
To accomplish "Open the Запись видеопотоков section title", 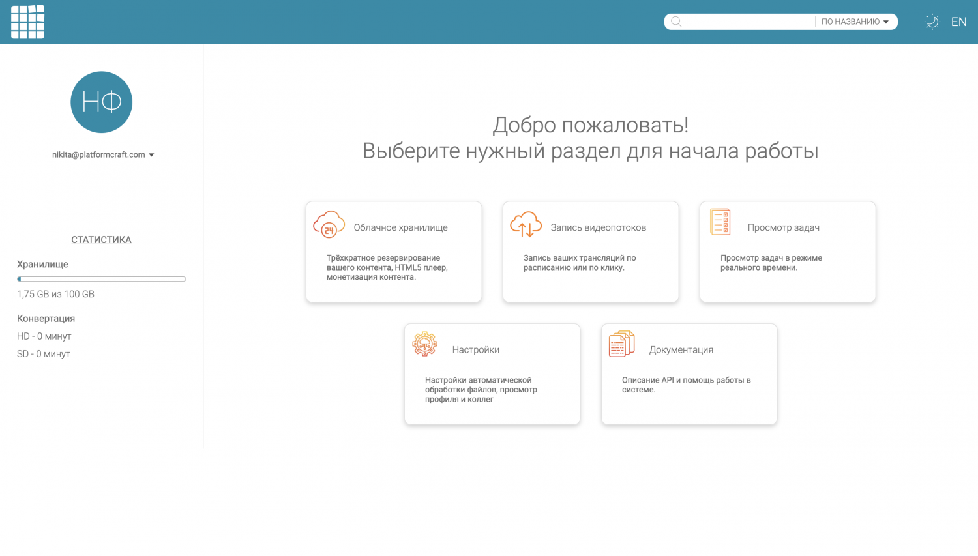I will pyautogui.click(x=598, y=227).
